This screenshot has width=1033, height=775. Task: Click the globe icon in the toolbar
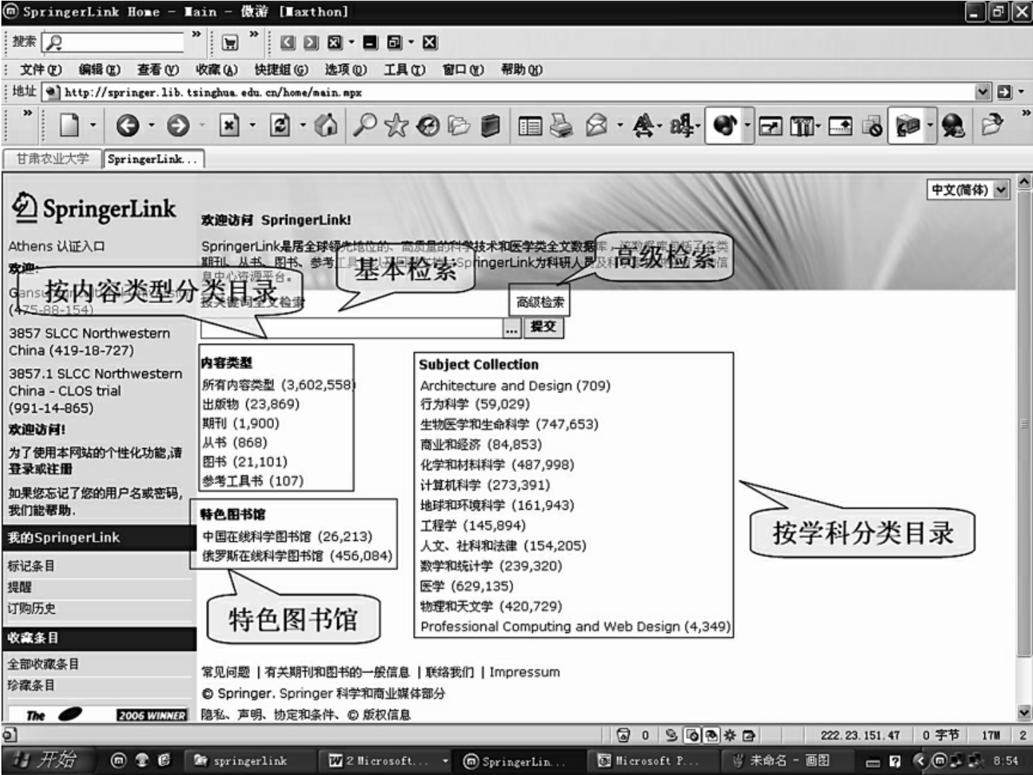tap(724, 126)
